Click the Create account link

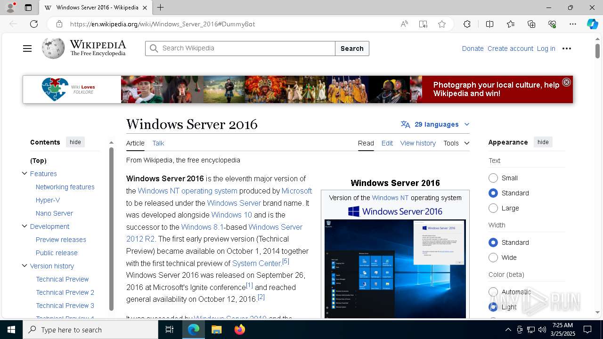[x=510, y=48]
